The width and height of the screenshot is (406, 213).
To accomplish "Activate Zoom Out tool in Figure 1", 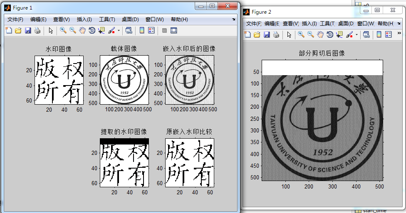I will [72, 30].
